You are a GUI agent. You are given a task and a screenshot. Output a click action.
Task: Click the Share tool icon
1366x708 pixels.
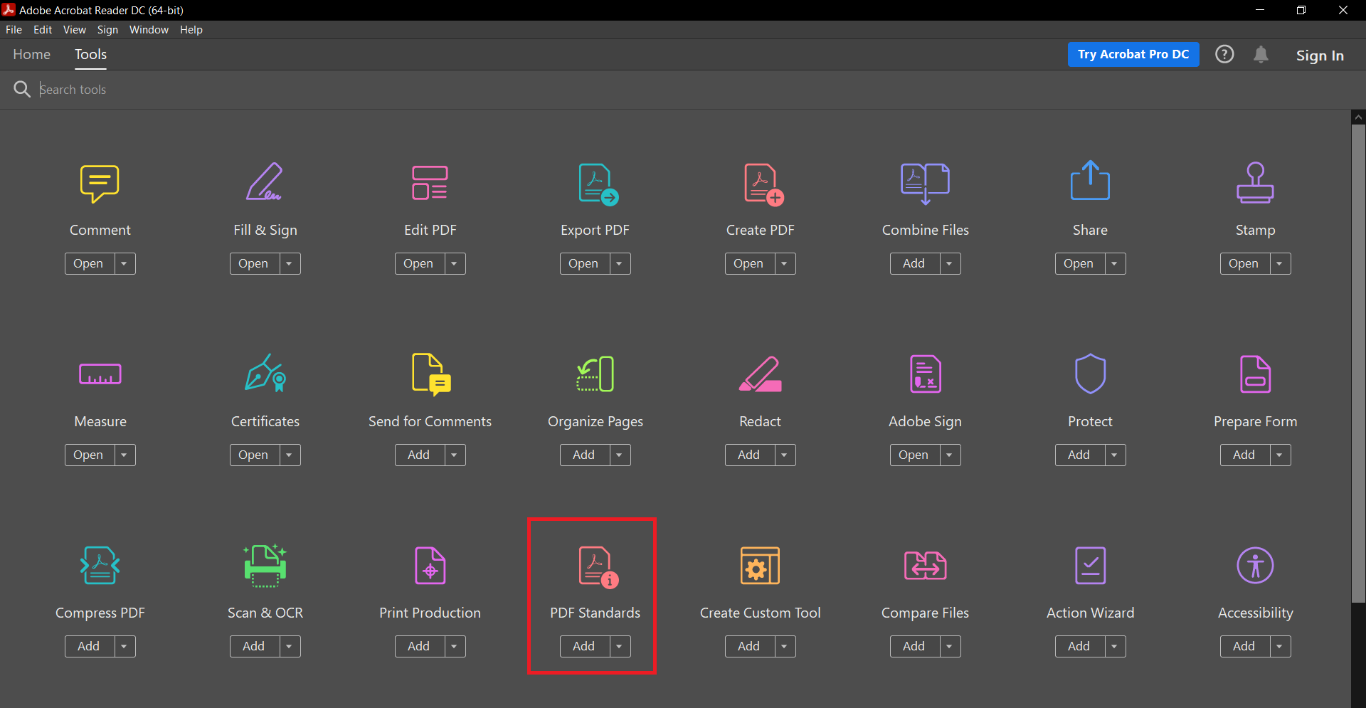(1090, 181)
